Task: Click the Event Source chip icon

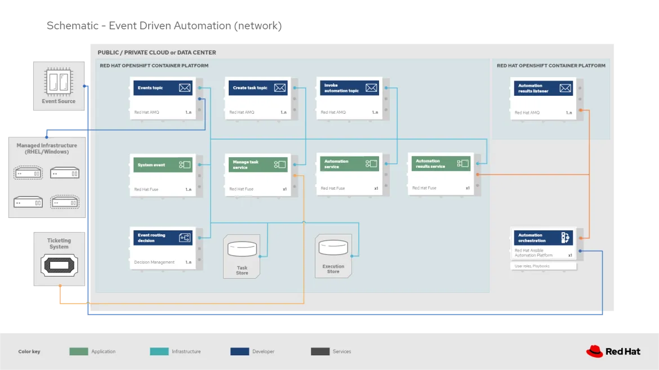Action: (59, 82)
